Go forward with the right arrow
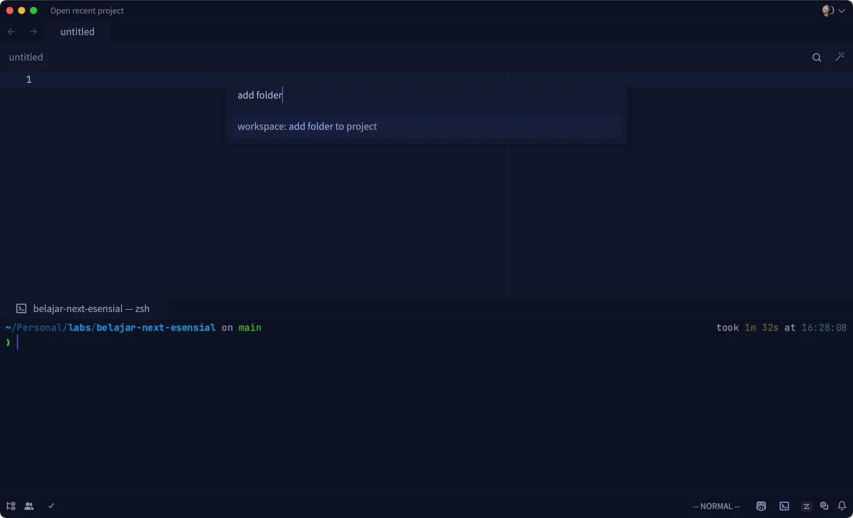The image size is (853, 518). tap(34, 32)
